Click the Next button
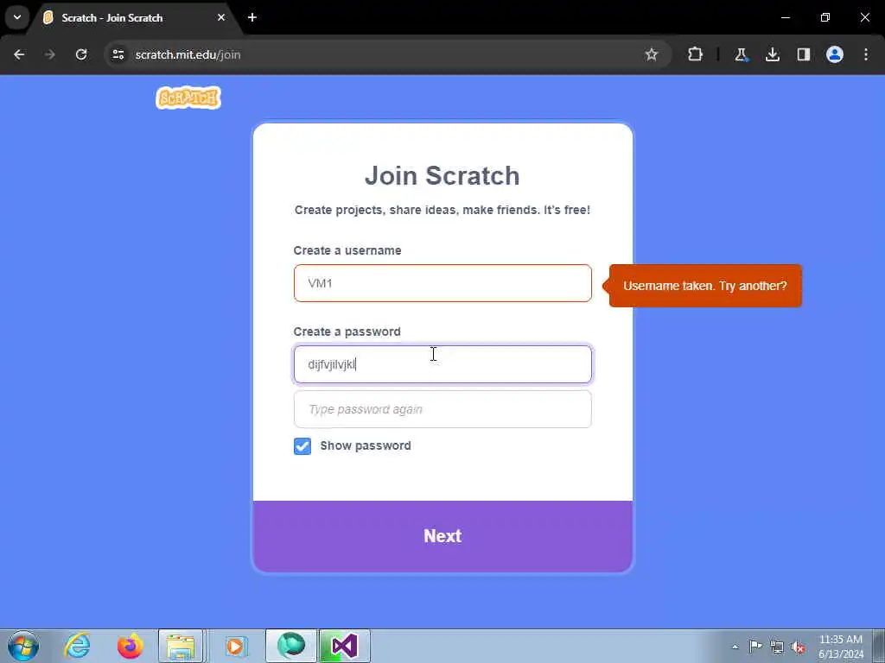Viewport: 885px width, 663px height. pos(442,536)
